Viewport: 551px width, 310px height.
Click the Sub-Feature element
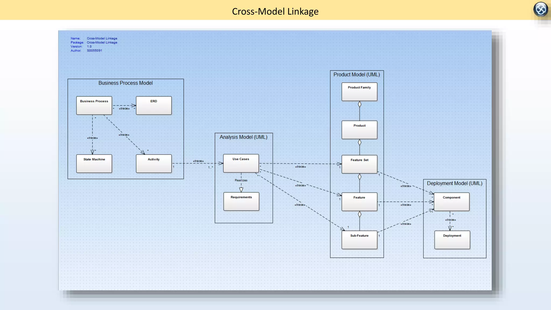point(359,240)
